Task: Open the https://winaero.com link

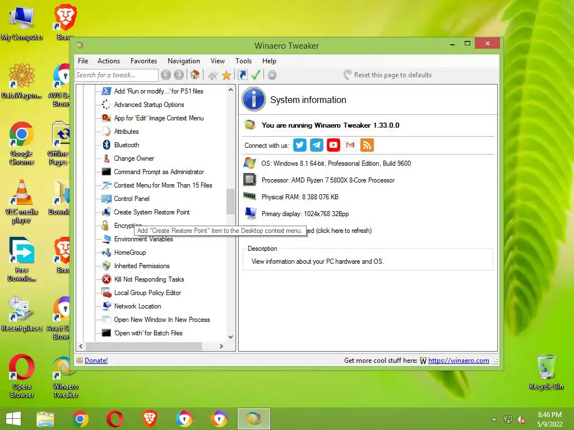Action: tap(459, 361)
